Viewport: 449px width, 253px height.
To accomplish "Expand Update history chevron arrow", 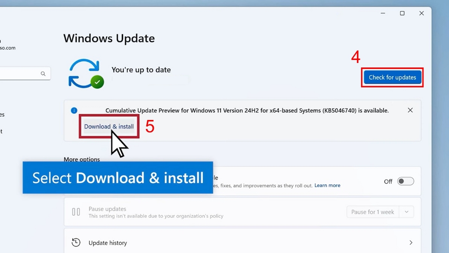I will 411,243.
